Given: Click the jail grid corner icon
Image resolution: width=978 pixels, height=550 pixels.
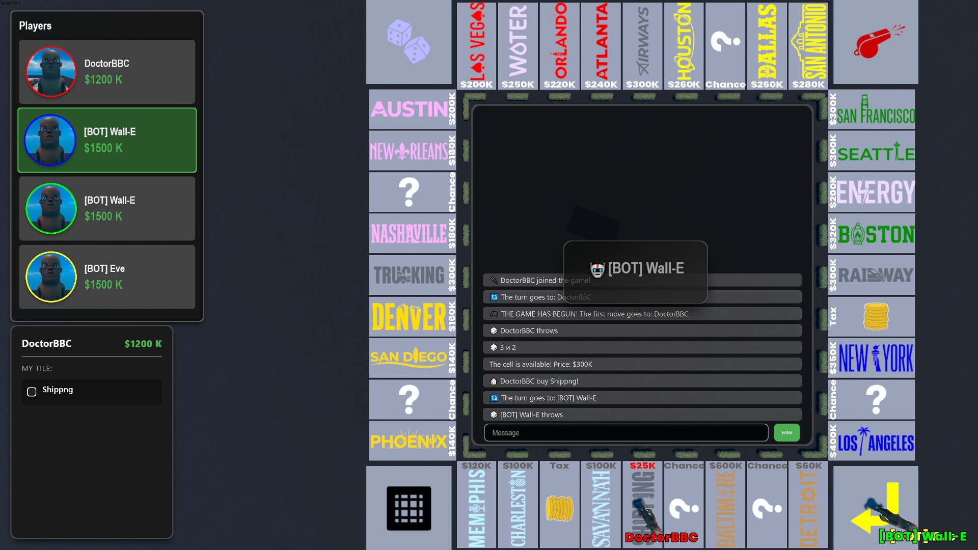Looking at the screenshot, I should tap(409, 508).
